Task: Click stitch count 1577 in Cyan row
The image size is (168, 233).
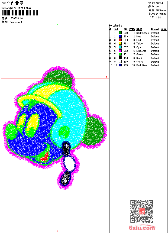Action: pos(125,47)
